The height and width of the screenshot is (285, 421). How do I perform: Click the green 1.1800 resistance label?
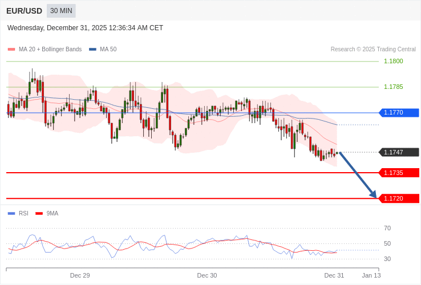pos(393,61)
